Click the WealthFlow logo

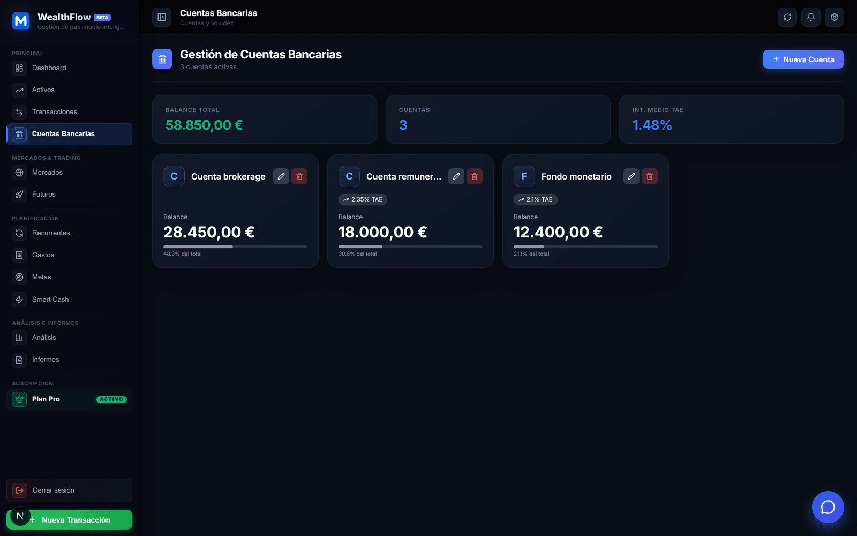pyautogui.click(x=21, y=21)
